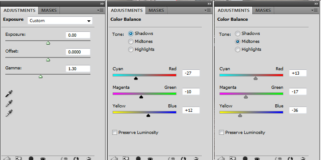The width and height of the screenshot is (321, 160).
Task: Click the selected Shadows radio in the middle panel
Action: point(131,34)
